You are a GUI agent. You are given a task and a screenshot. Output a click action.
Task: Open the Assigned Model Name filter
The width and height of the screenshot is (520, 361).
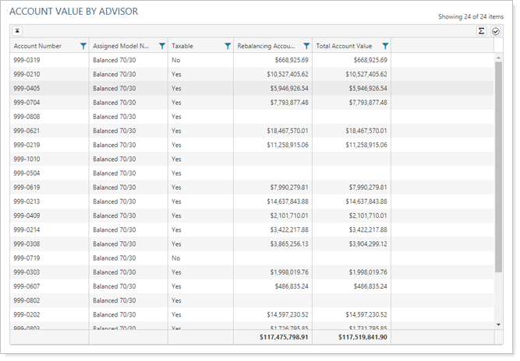[x=161, y=46]
